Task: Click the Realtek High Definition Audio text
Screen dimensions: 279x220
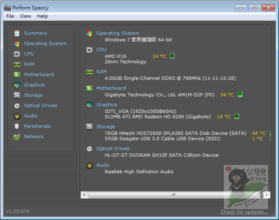Action: point(139,172)
